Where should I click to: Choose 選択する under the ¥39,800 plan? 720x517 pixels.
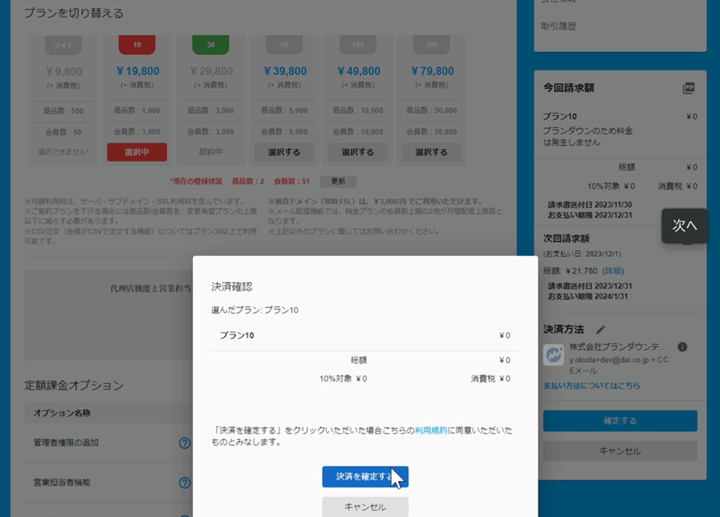tap(284, 152)
